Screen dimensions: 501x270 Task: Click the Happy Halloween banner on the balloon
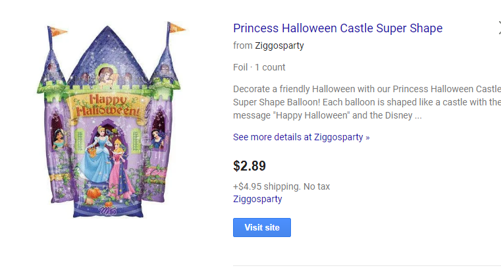click(108, 105)
